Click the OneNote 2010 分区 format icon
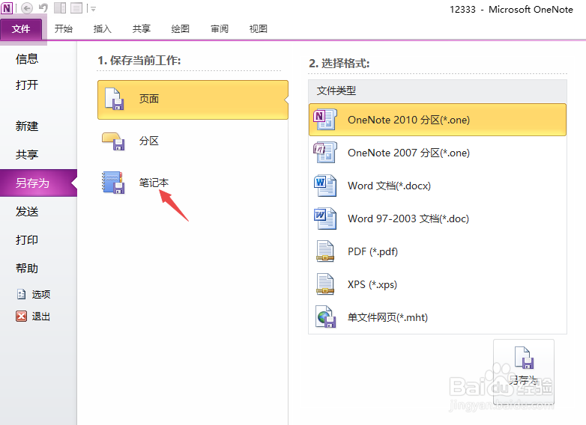Screen dimensions: 586x425 324,120
